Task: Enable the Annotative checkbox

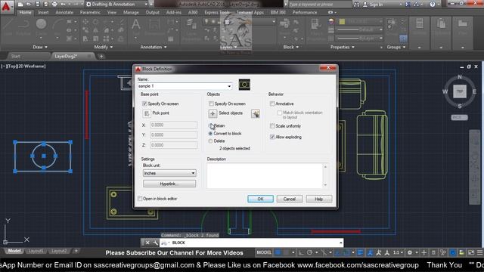Action: point(272,104)
